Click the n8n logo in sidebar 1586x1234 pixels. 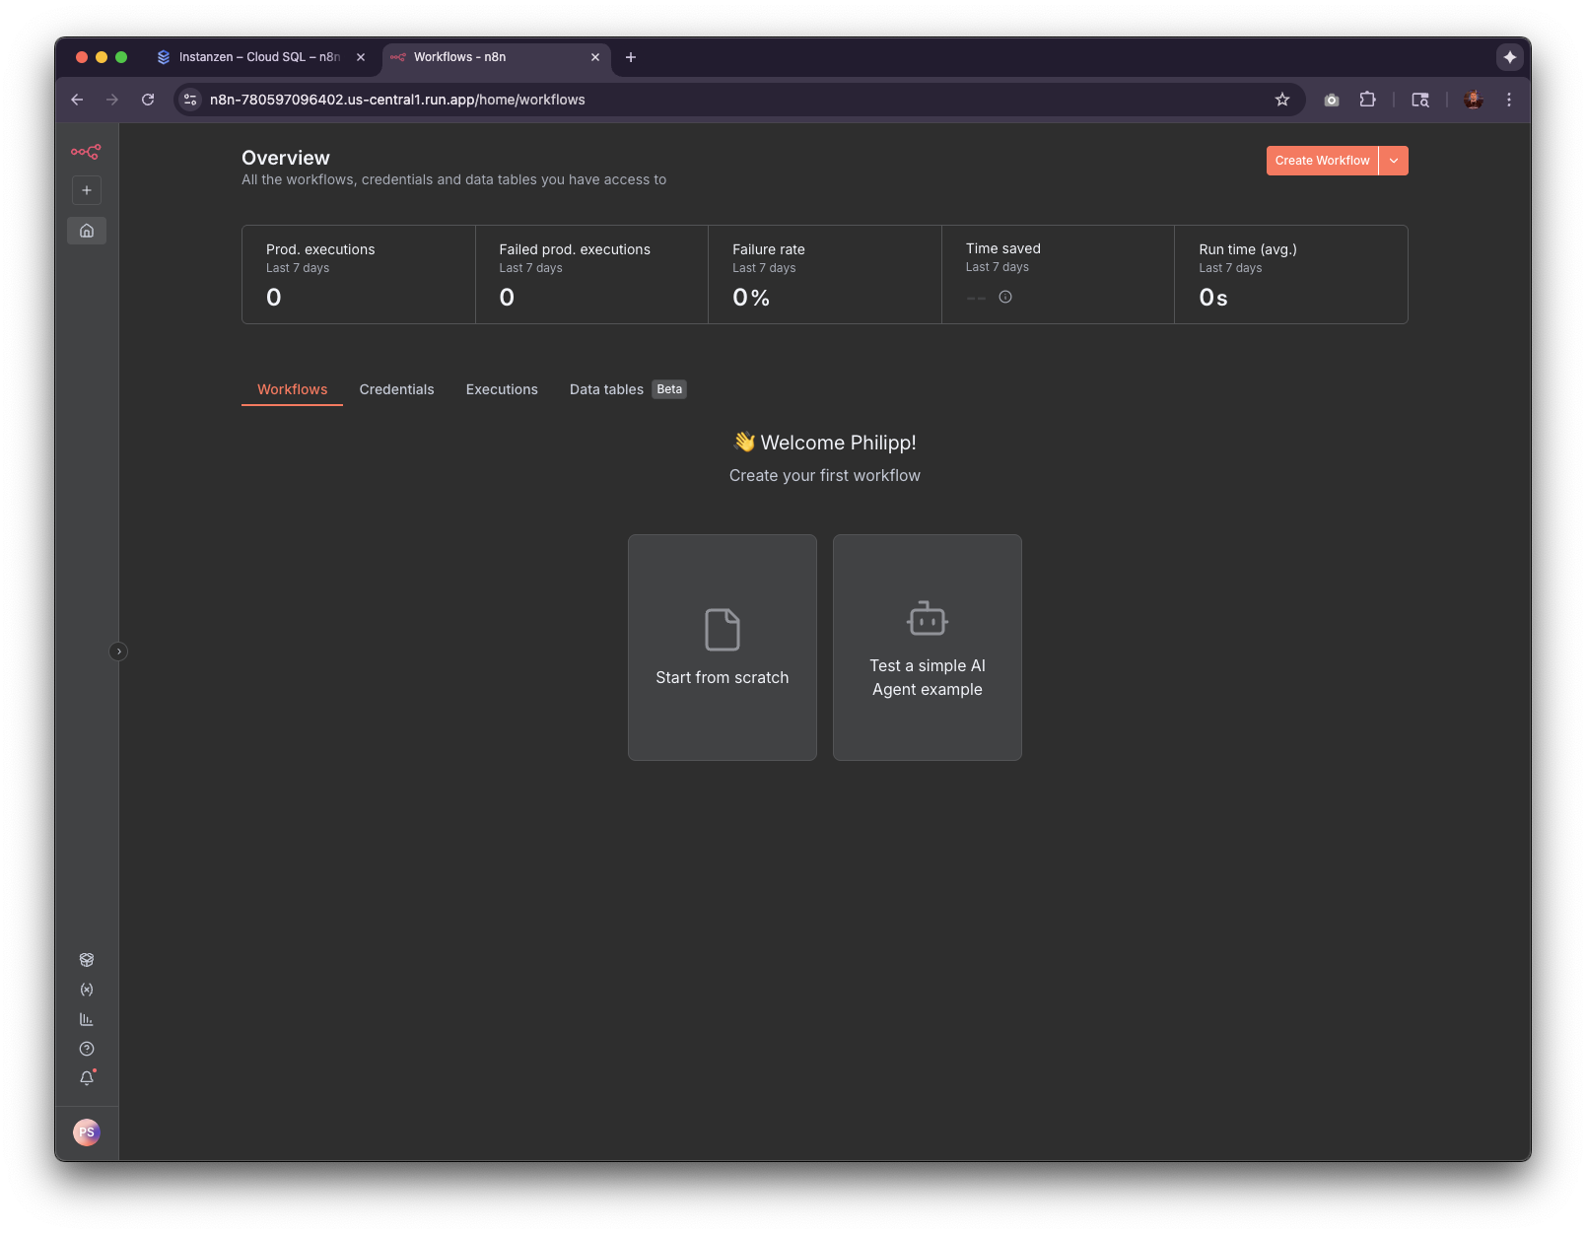[86, 152]
